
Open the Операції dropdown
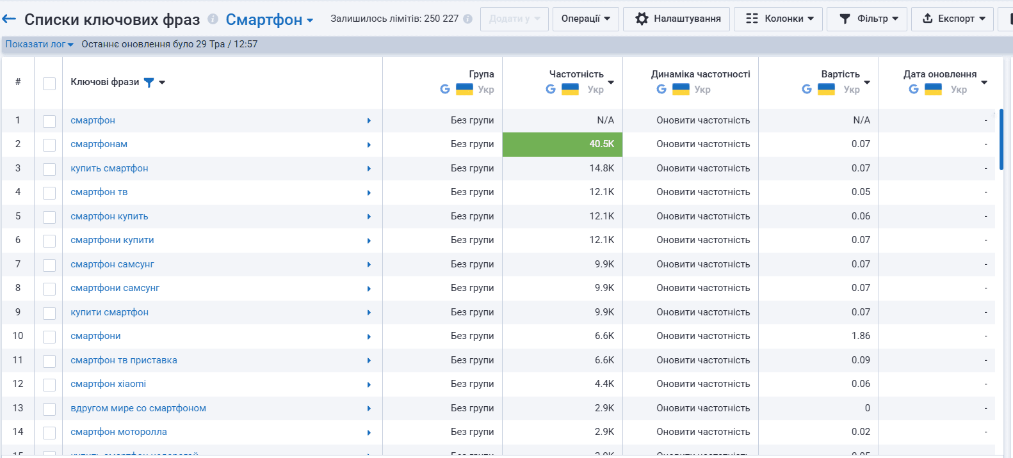tap(585, 19)
